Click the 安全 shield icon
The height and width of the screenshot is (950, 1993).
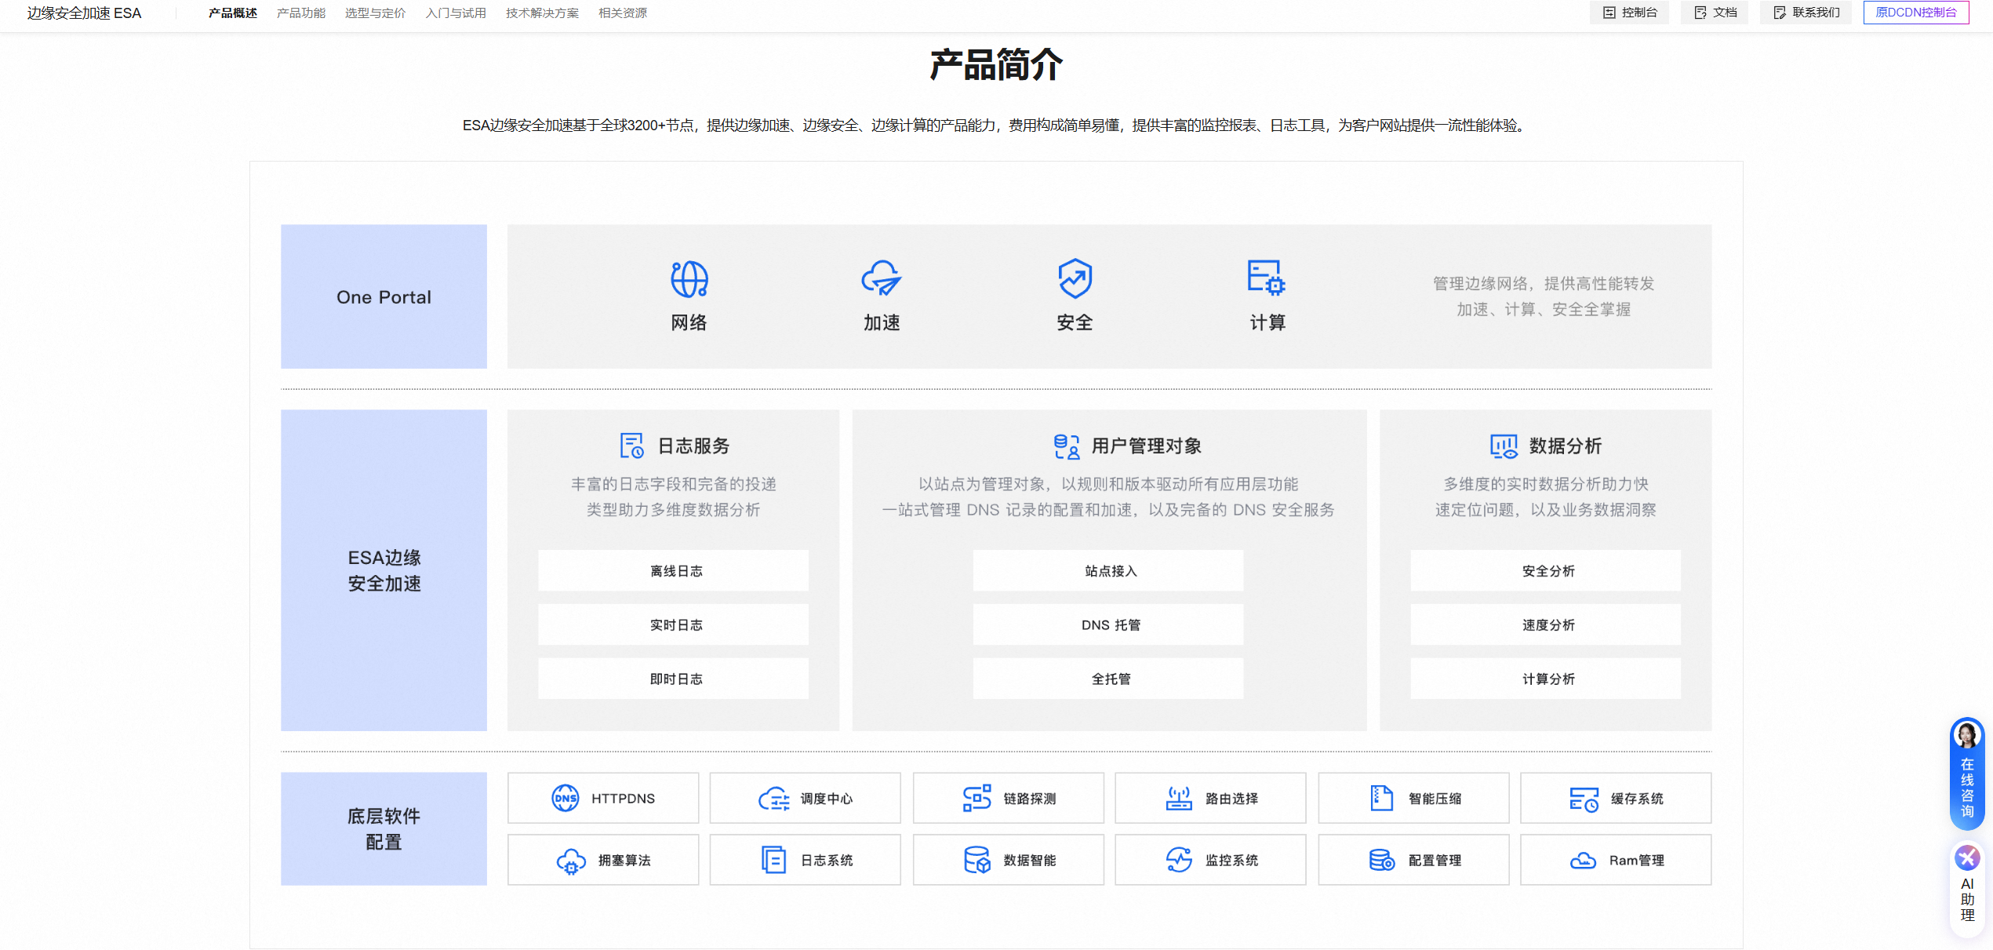(x=1075, y=278)
